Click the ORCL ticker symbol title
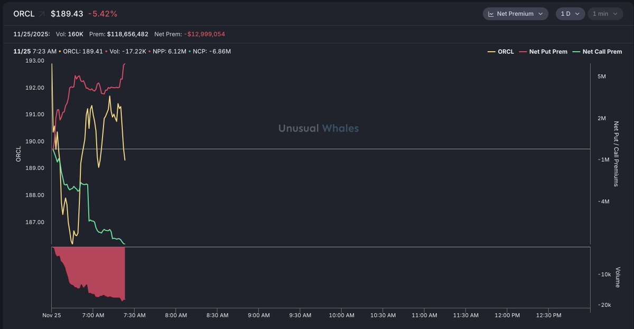Image resolution: width=634 pixels, height=329 pixels. pyautogui.click(x=24, y=14)
